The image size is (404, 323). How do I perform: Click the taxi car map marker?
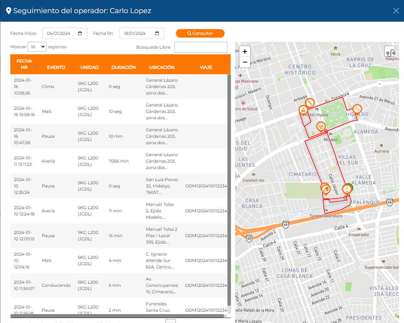click(303, 110)
